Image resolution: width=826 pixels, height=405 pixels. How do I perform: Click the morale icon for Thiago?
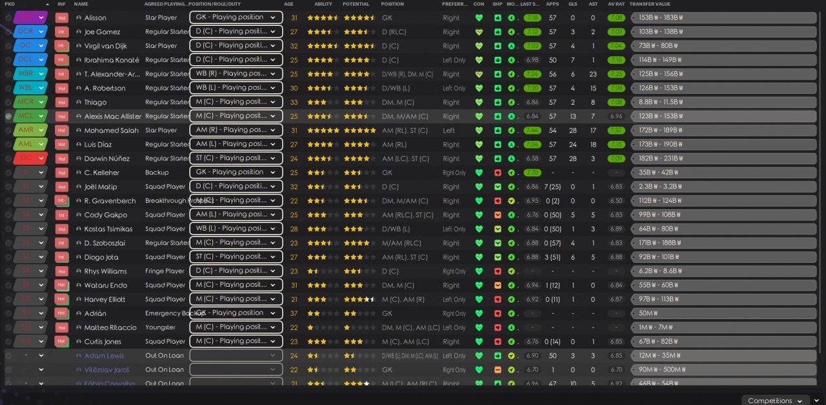click(x=511, y=102)
